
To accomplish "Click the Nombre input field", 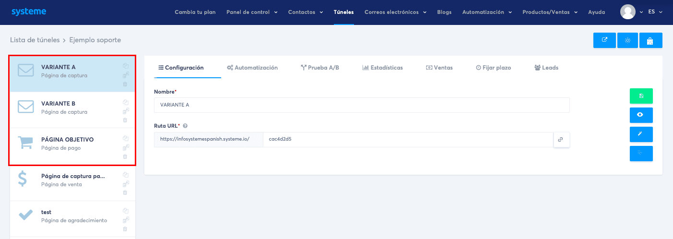I will pos(362,105).
